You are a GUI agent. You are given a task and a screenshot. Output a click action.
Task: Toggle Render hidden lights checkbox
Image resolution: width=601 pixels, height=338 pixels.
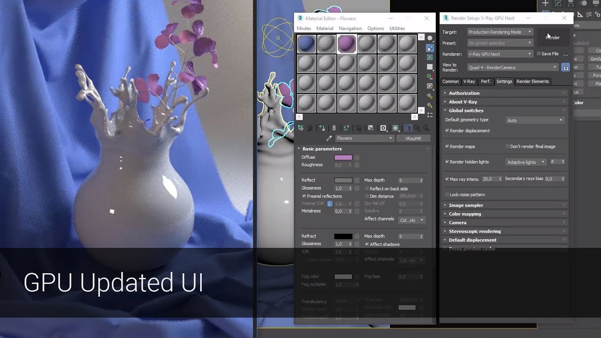(x=447, y=162)
